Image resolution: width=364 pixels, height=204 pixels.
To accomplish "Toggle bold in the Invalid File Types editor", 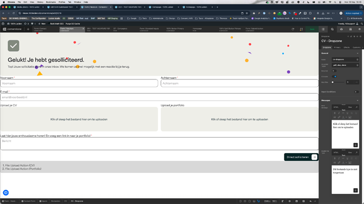I will 334,158.
